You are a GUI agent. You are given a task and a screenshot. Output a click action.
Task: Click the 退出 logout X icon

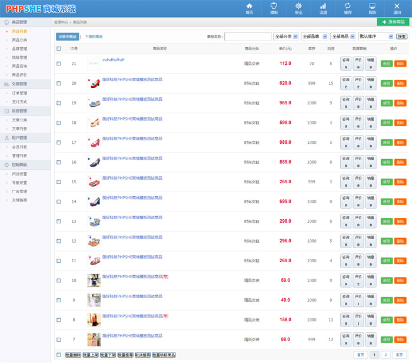pos(397,6)
